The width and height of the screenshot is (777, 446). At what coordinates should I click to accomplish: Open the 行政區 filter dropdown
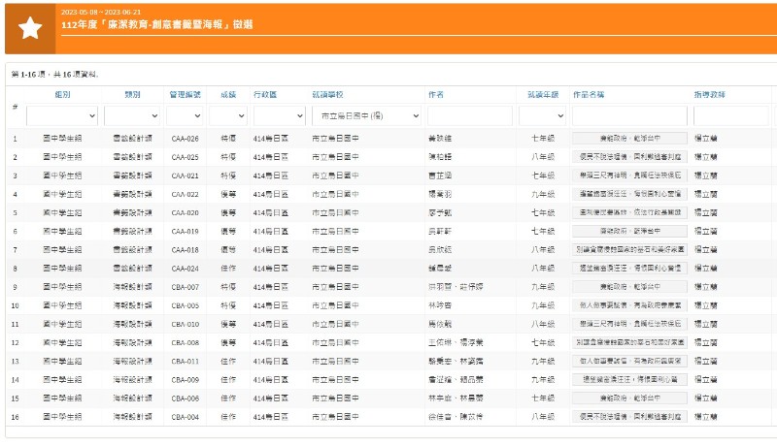coord(278,115)
